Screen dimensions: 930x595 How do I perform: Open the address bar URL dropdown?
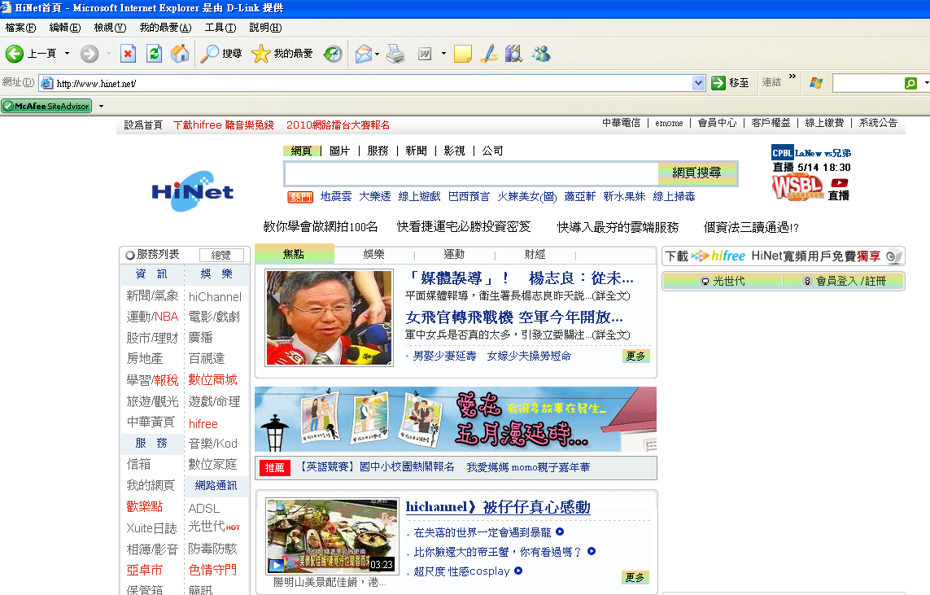point(699,83)
